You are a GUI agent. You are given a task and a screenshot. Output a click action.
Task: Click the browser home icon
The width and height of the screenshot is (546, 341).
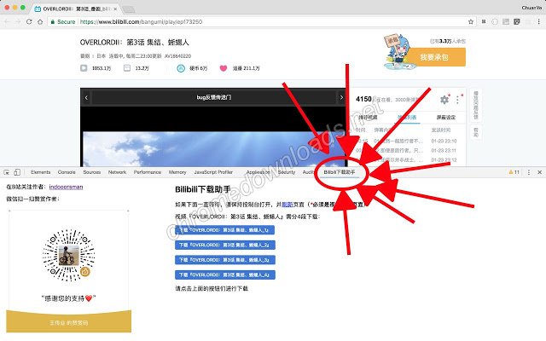[40, 21]
